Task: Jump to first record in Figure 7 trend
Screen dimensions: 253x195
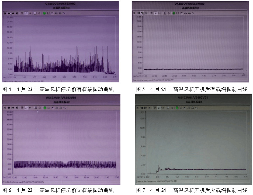Action: (137, 108)
